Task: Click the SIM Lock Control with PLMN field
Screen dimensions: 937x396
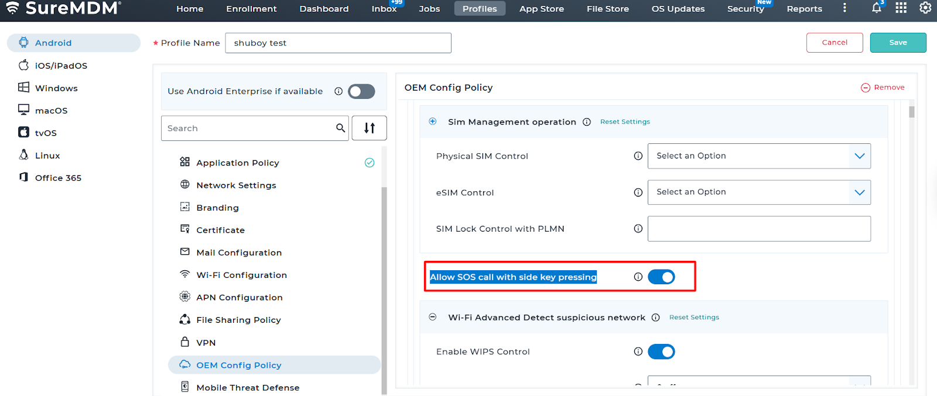Action: 758,229
